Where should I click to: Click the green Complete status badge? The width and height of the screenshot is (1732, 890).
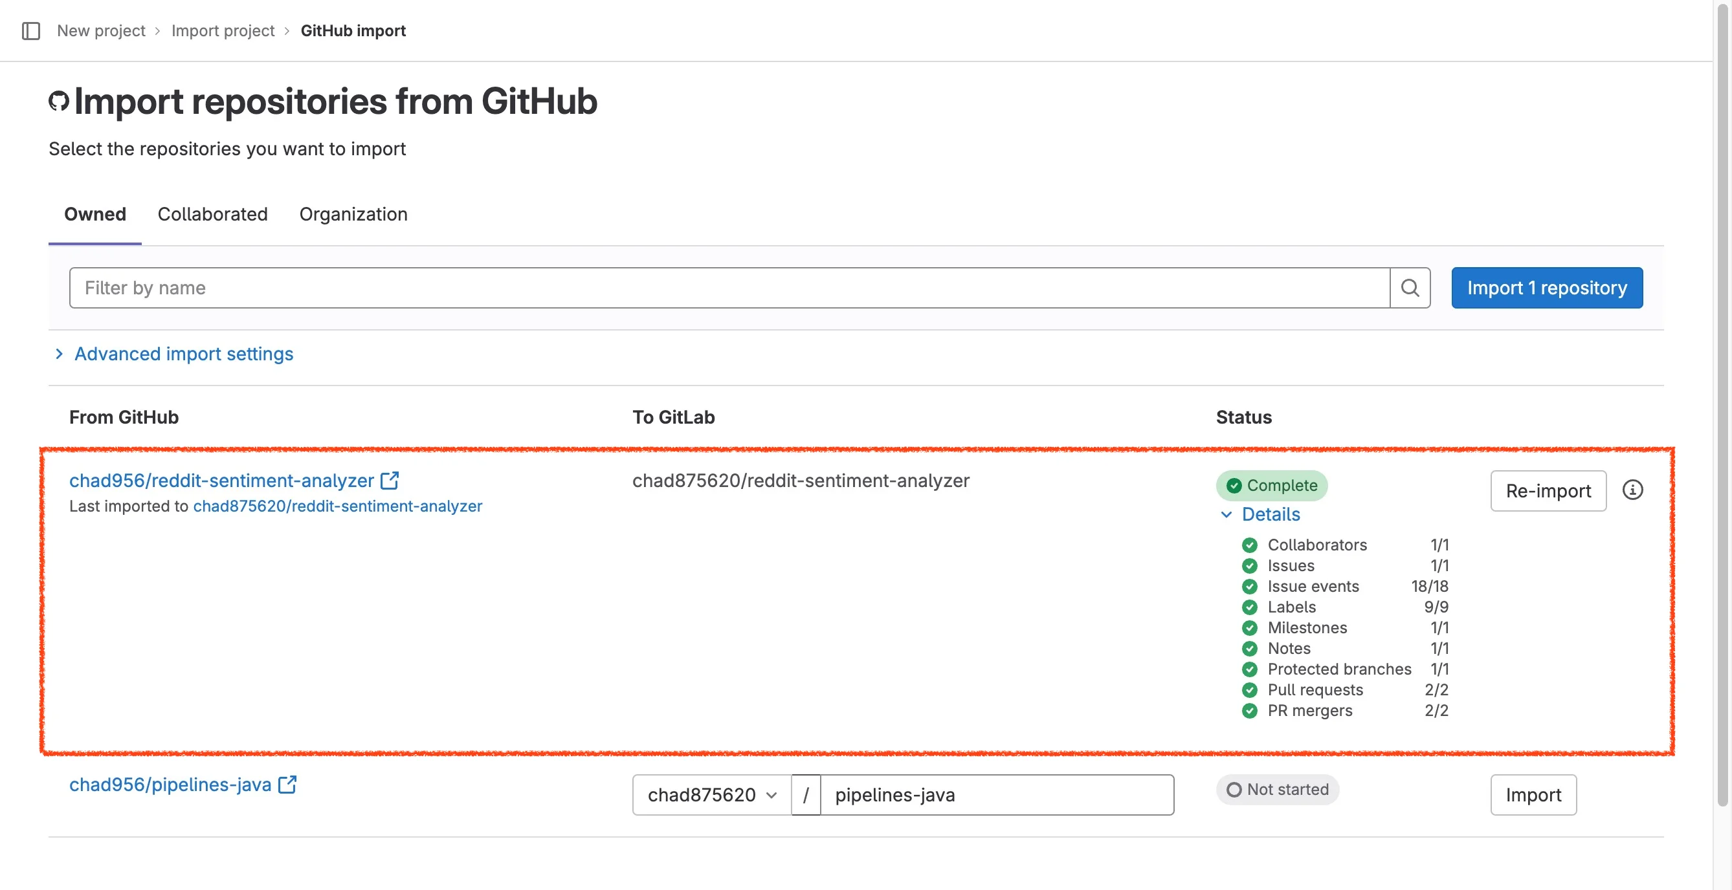(x=1271, y=486)
